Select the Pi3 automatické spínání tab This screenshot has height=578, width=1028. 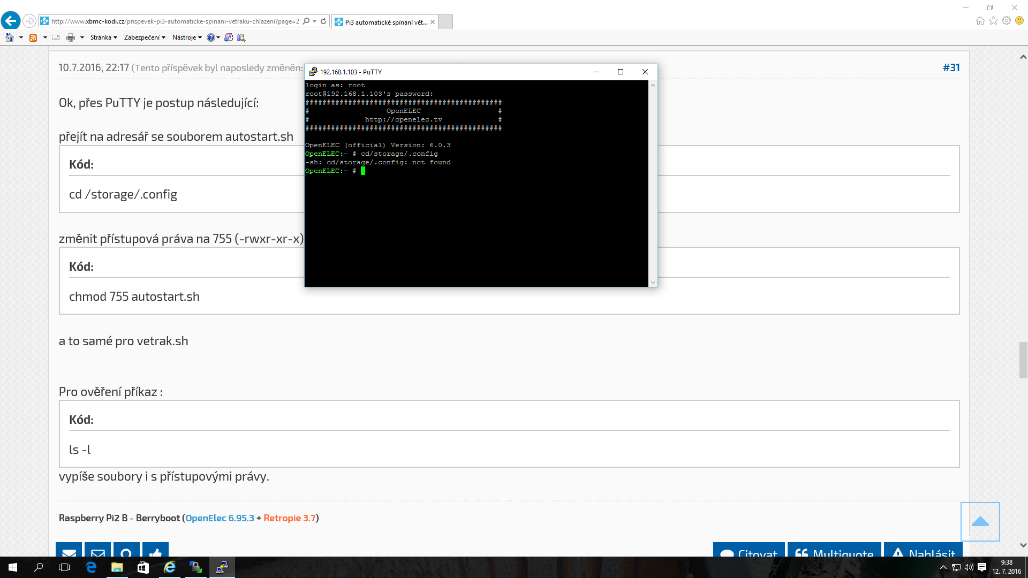pyautogui.click(x=384, y=22)
